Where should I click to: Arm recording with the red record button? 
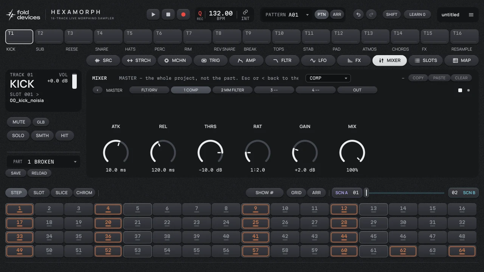183,15
